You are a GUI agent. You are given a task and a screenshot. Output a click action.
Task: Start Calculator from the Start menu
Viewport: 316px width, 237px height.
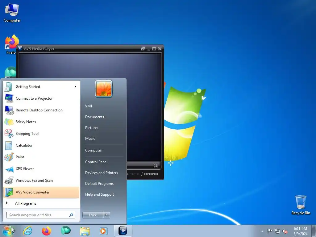pyautogui.click(x=41, y=145)
